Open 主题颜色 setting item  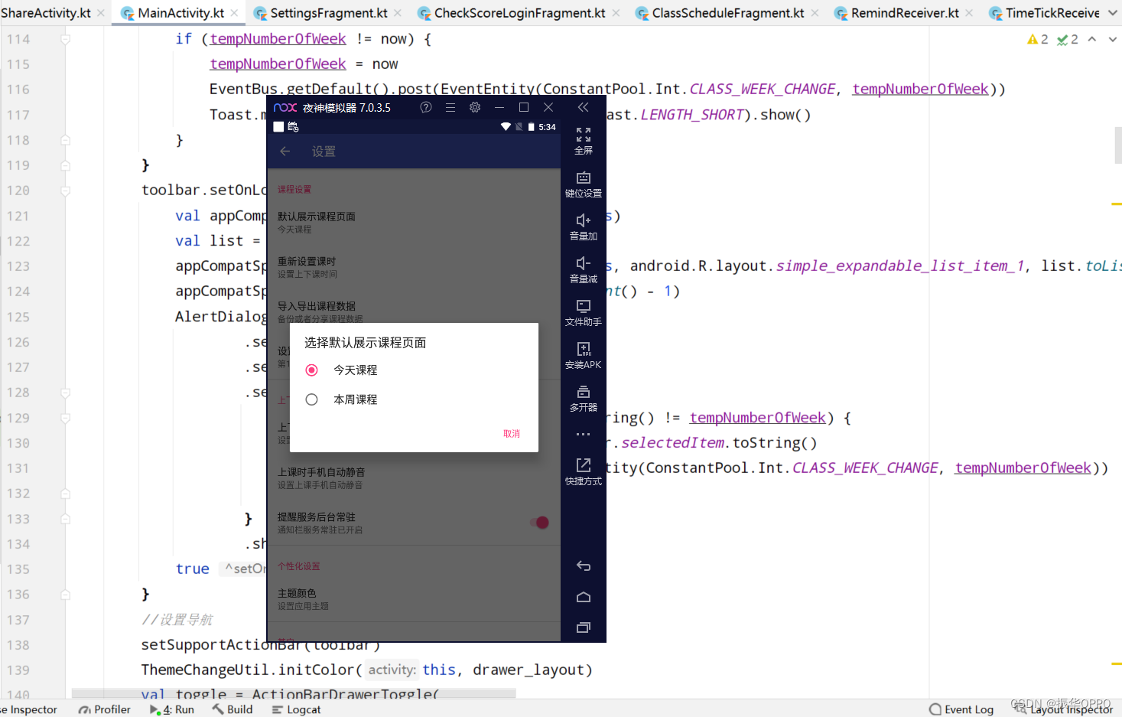414,599
